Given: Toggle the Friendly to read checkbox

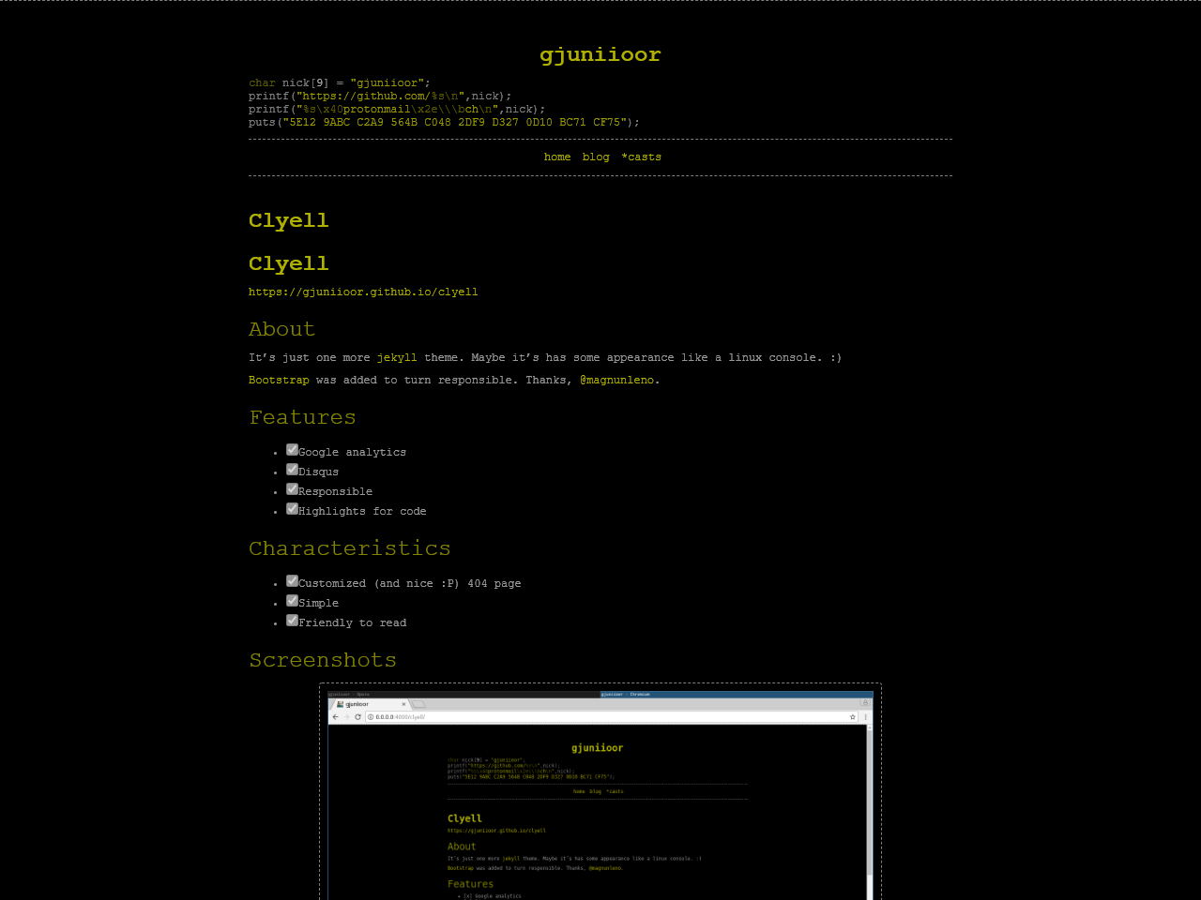Looking at the screenshot, I should 292,621.
